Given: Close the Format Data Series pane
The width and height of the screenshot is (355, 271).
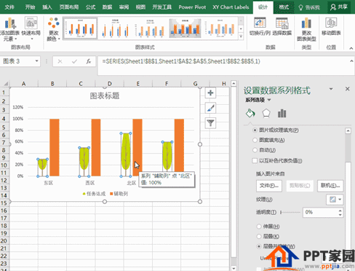Looking at the screenshot, I should [347, 89].
